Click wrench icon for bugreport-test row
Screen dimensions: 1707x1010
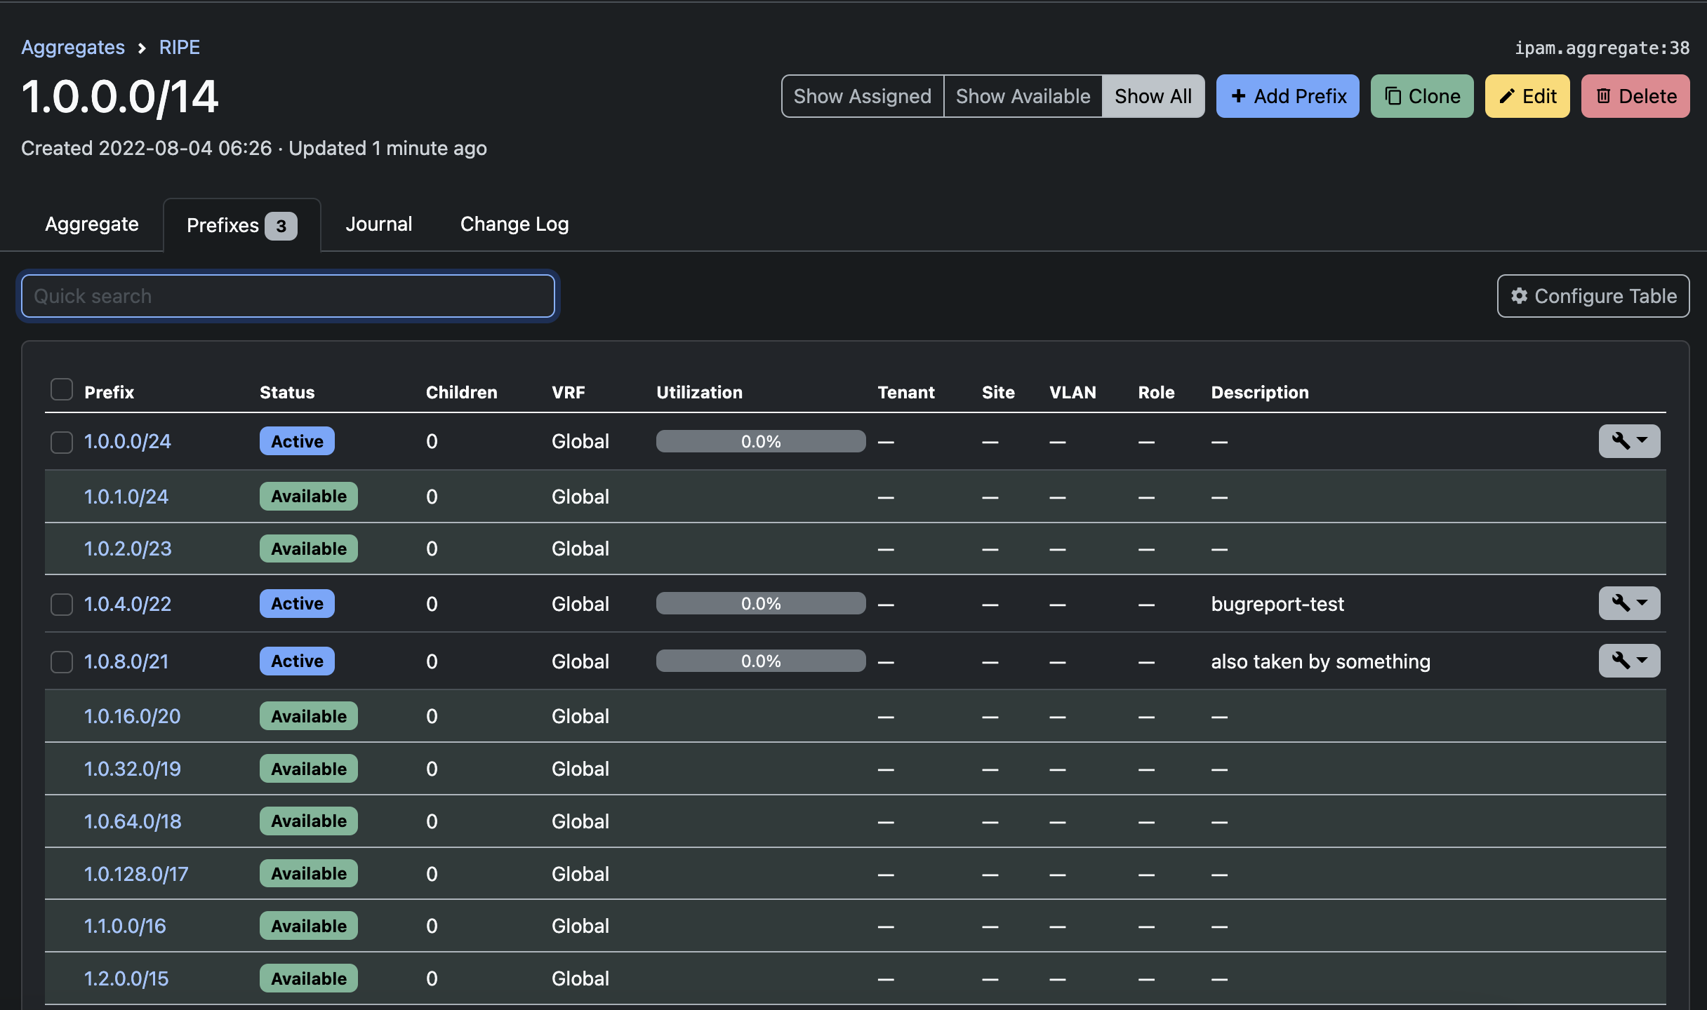pyautogui.click(x=1621, y=602)
